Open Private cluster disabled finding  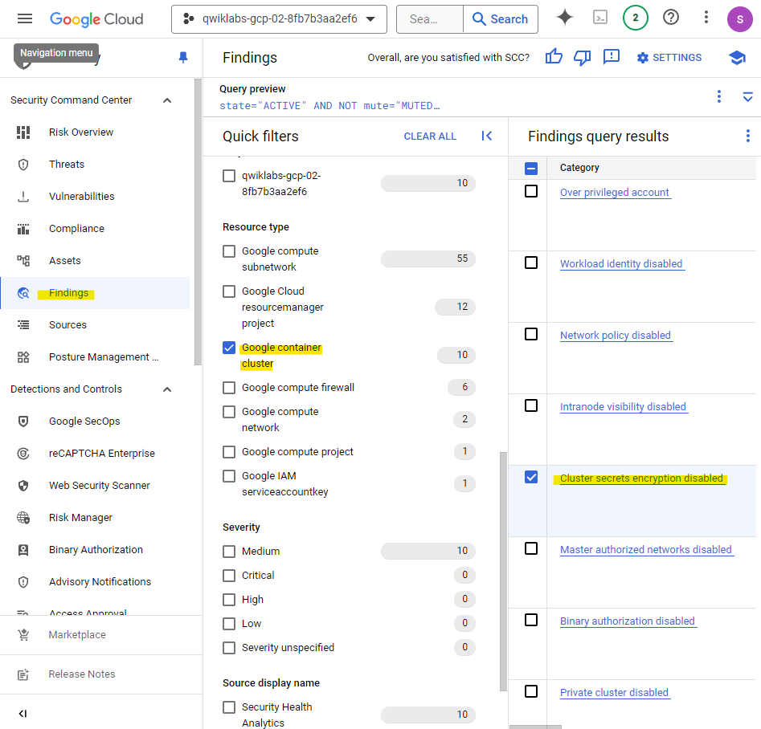pos(615,693)
